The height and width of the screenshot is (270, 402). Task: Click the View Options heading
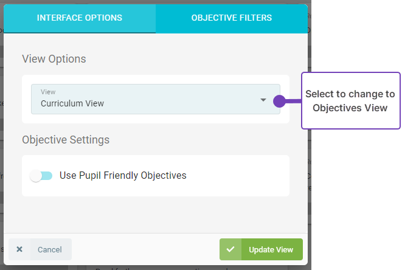click(x=54, y=59)
